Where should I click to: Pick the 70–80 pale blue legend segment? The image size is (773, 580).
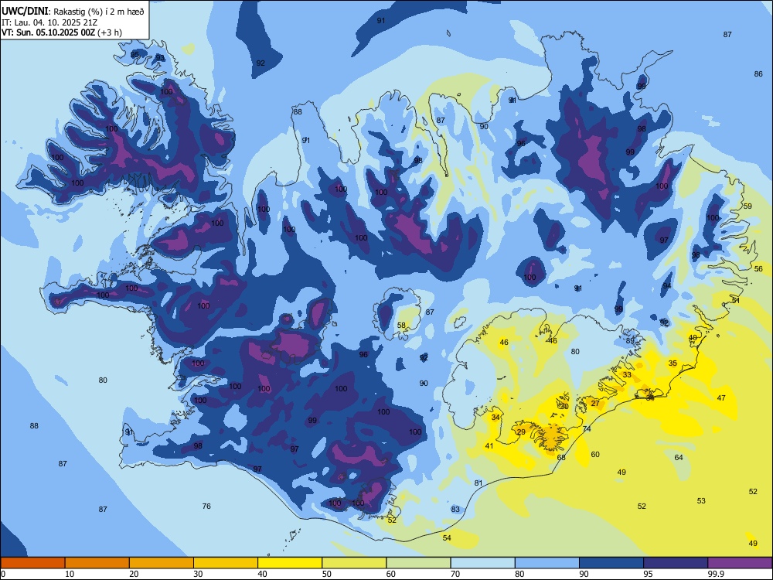tap(482, 563)
